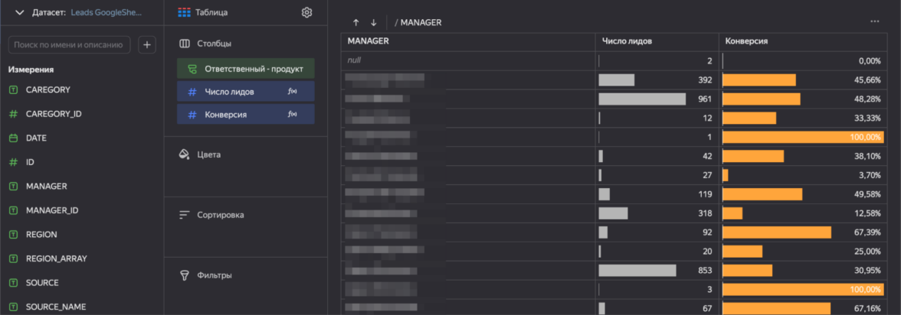Click the orange 48,28% conversion bar
901x315 pixels.
point(761,99)
